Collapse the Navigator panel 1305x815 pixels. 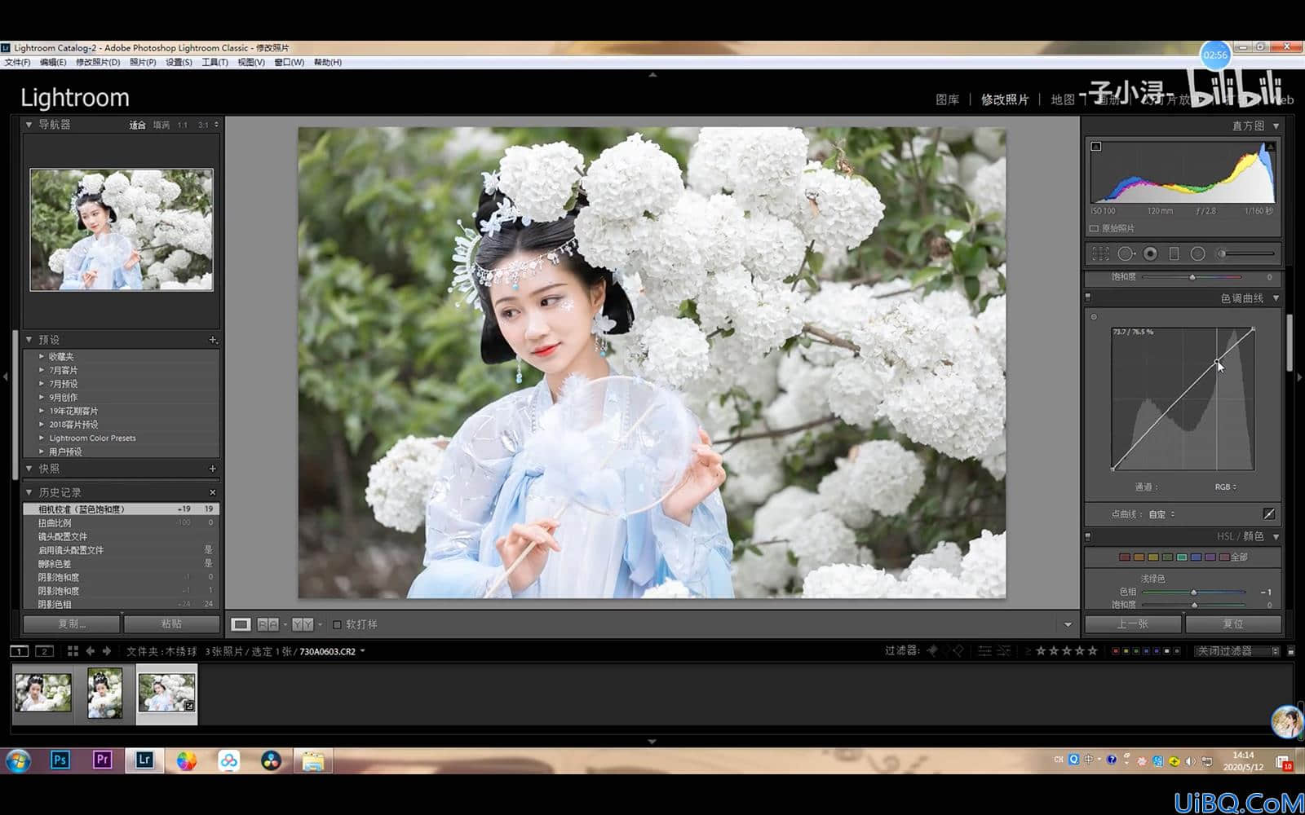(29, 125)
